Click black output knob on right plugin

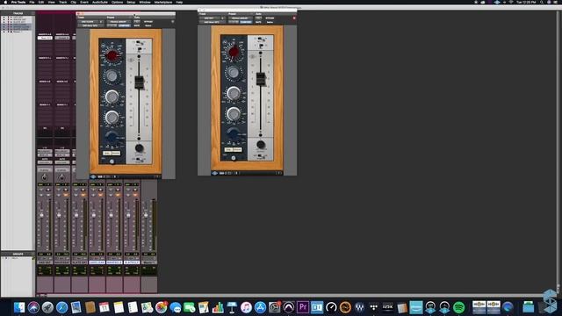tap(261, 144)
